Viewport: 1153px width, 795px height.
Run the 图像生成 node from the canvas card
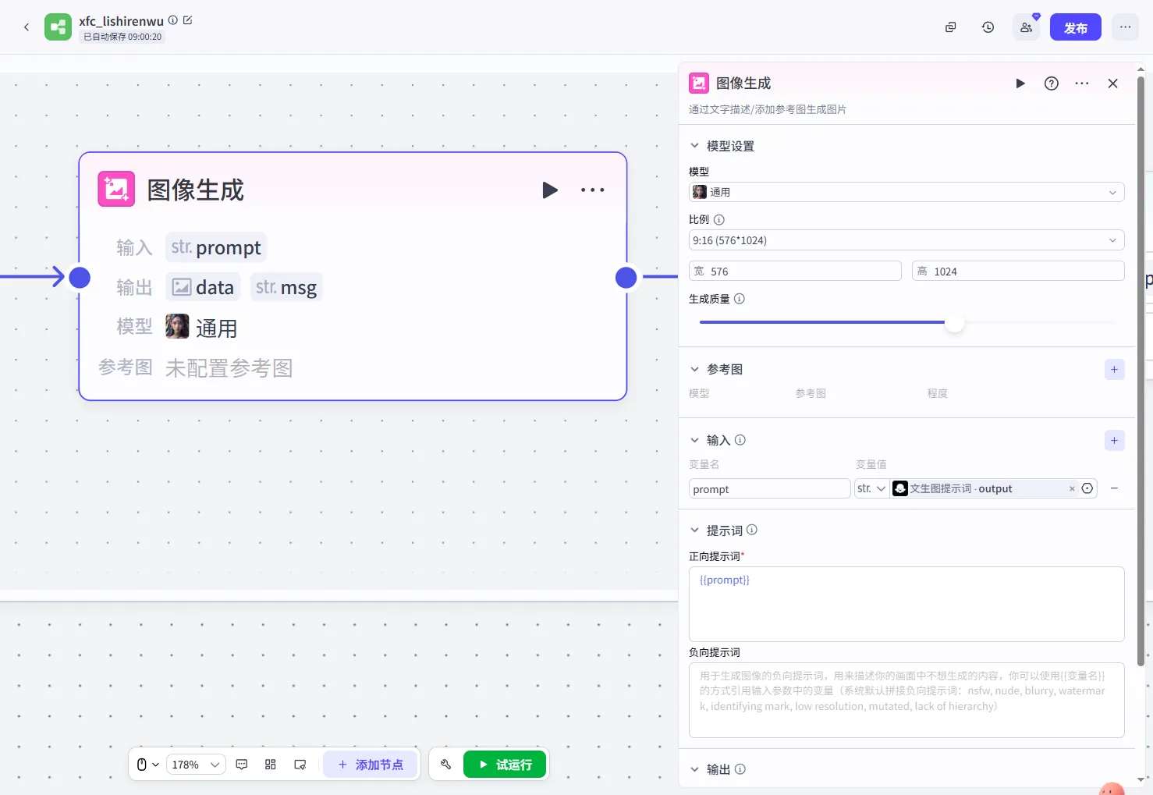pos(550,190)
